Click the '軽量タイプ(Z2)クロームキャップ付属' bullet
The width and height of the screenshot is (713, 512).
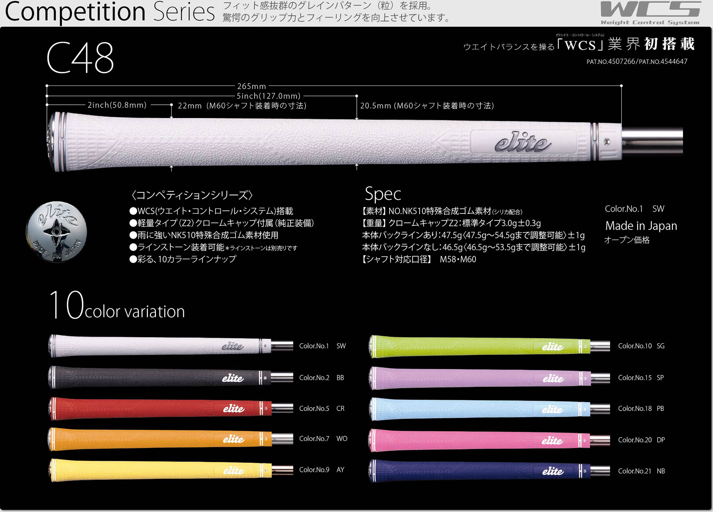221,223
